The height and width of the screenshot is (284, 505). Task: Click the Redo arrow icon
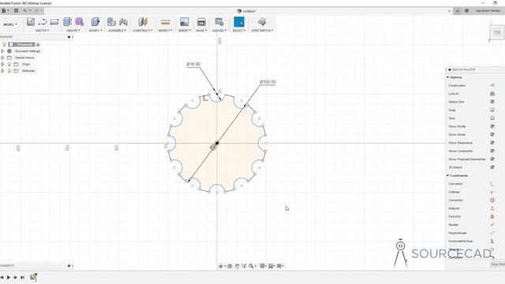(x=36, y=10)
